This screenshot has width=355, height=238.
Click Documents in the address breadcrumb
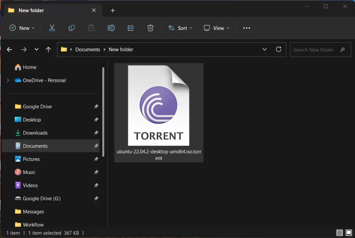coord(88,49)
